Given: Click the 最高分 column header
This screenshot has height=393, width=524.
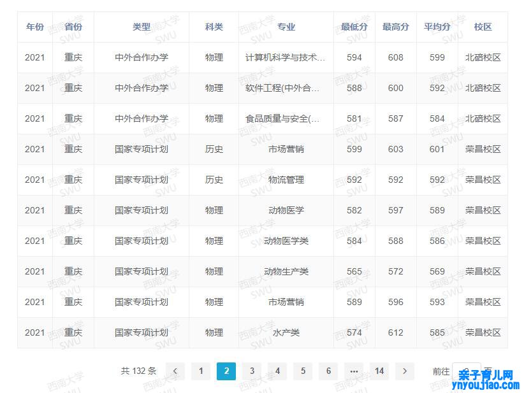Looking at the screenshot, I should pos(396,27).
